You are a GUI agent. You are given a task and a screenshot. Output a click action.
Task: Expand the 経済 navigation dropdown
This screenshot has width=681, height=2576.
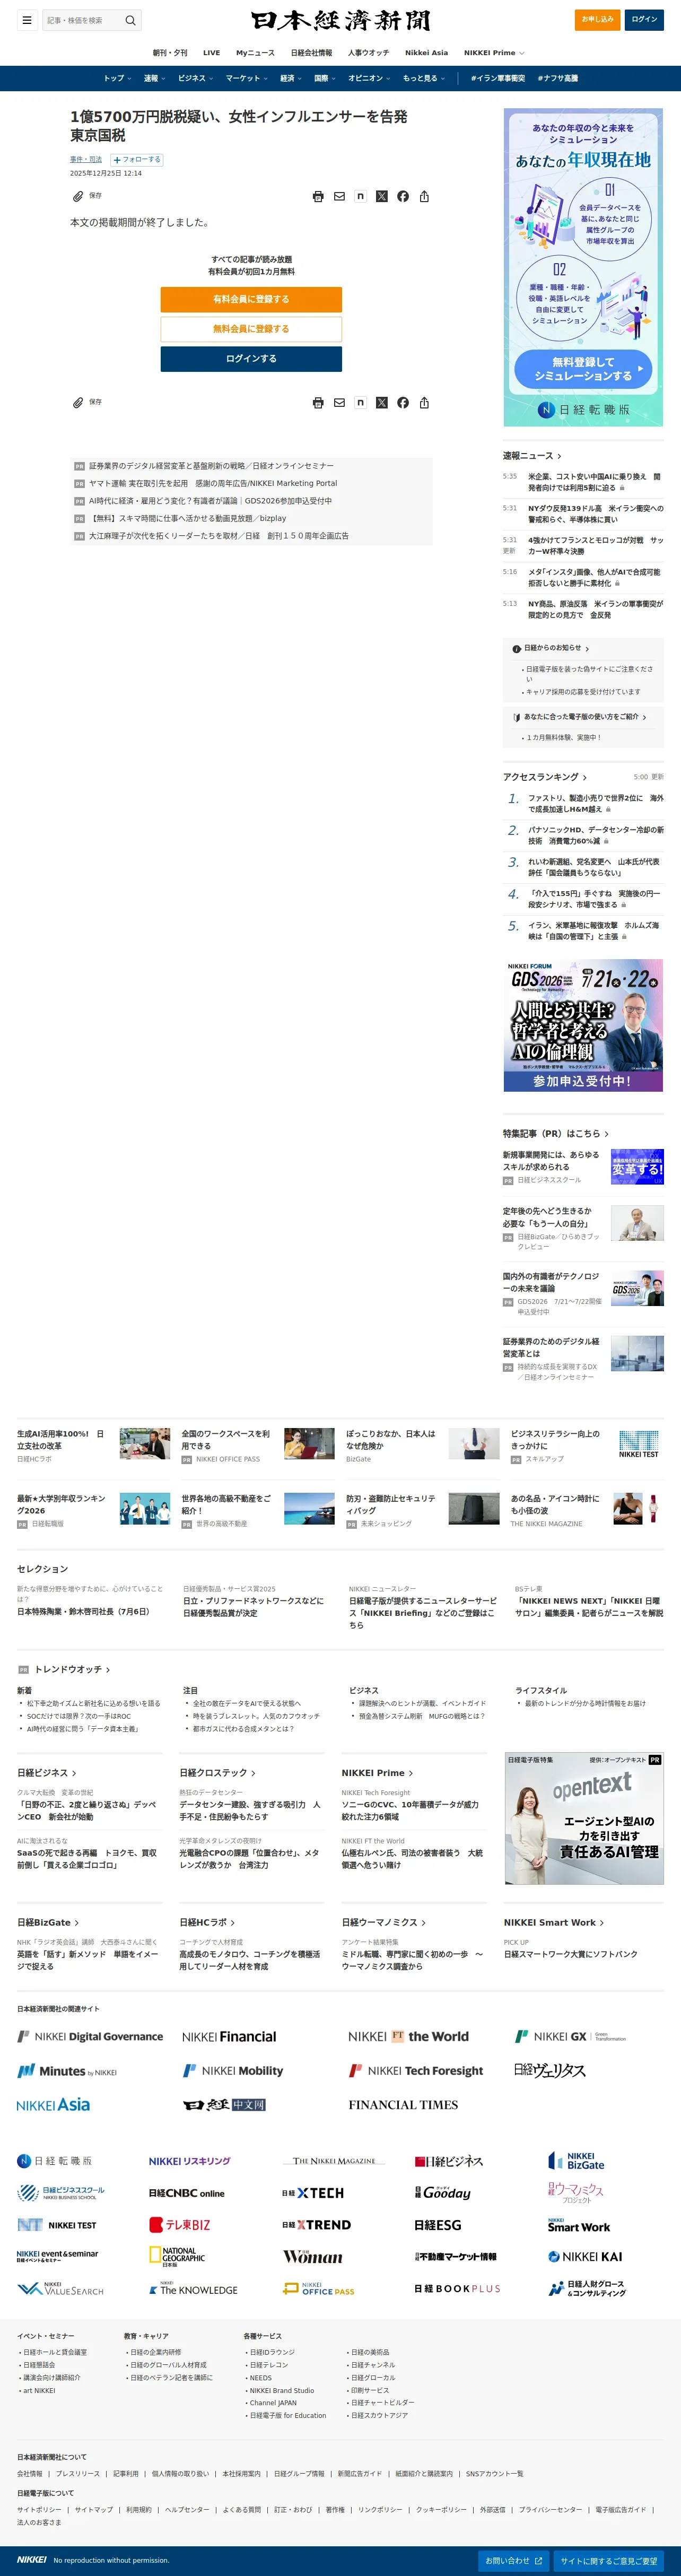coord(291,78)
